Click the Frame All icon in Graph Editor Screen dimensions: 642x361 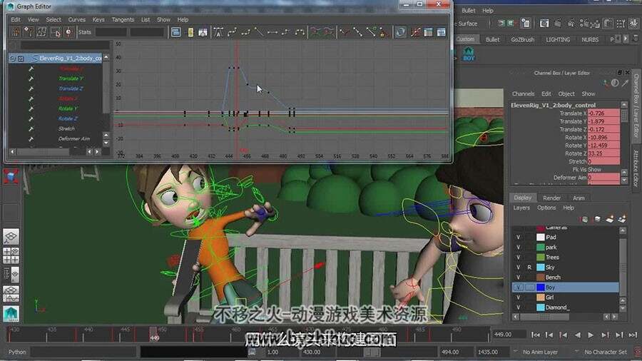pos(176,32)
